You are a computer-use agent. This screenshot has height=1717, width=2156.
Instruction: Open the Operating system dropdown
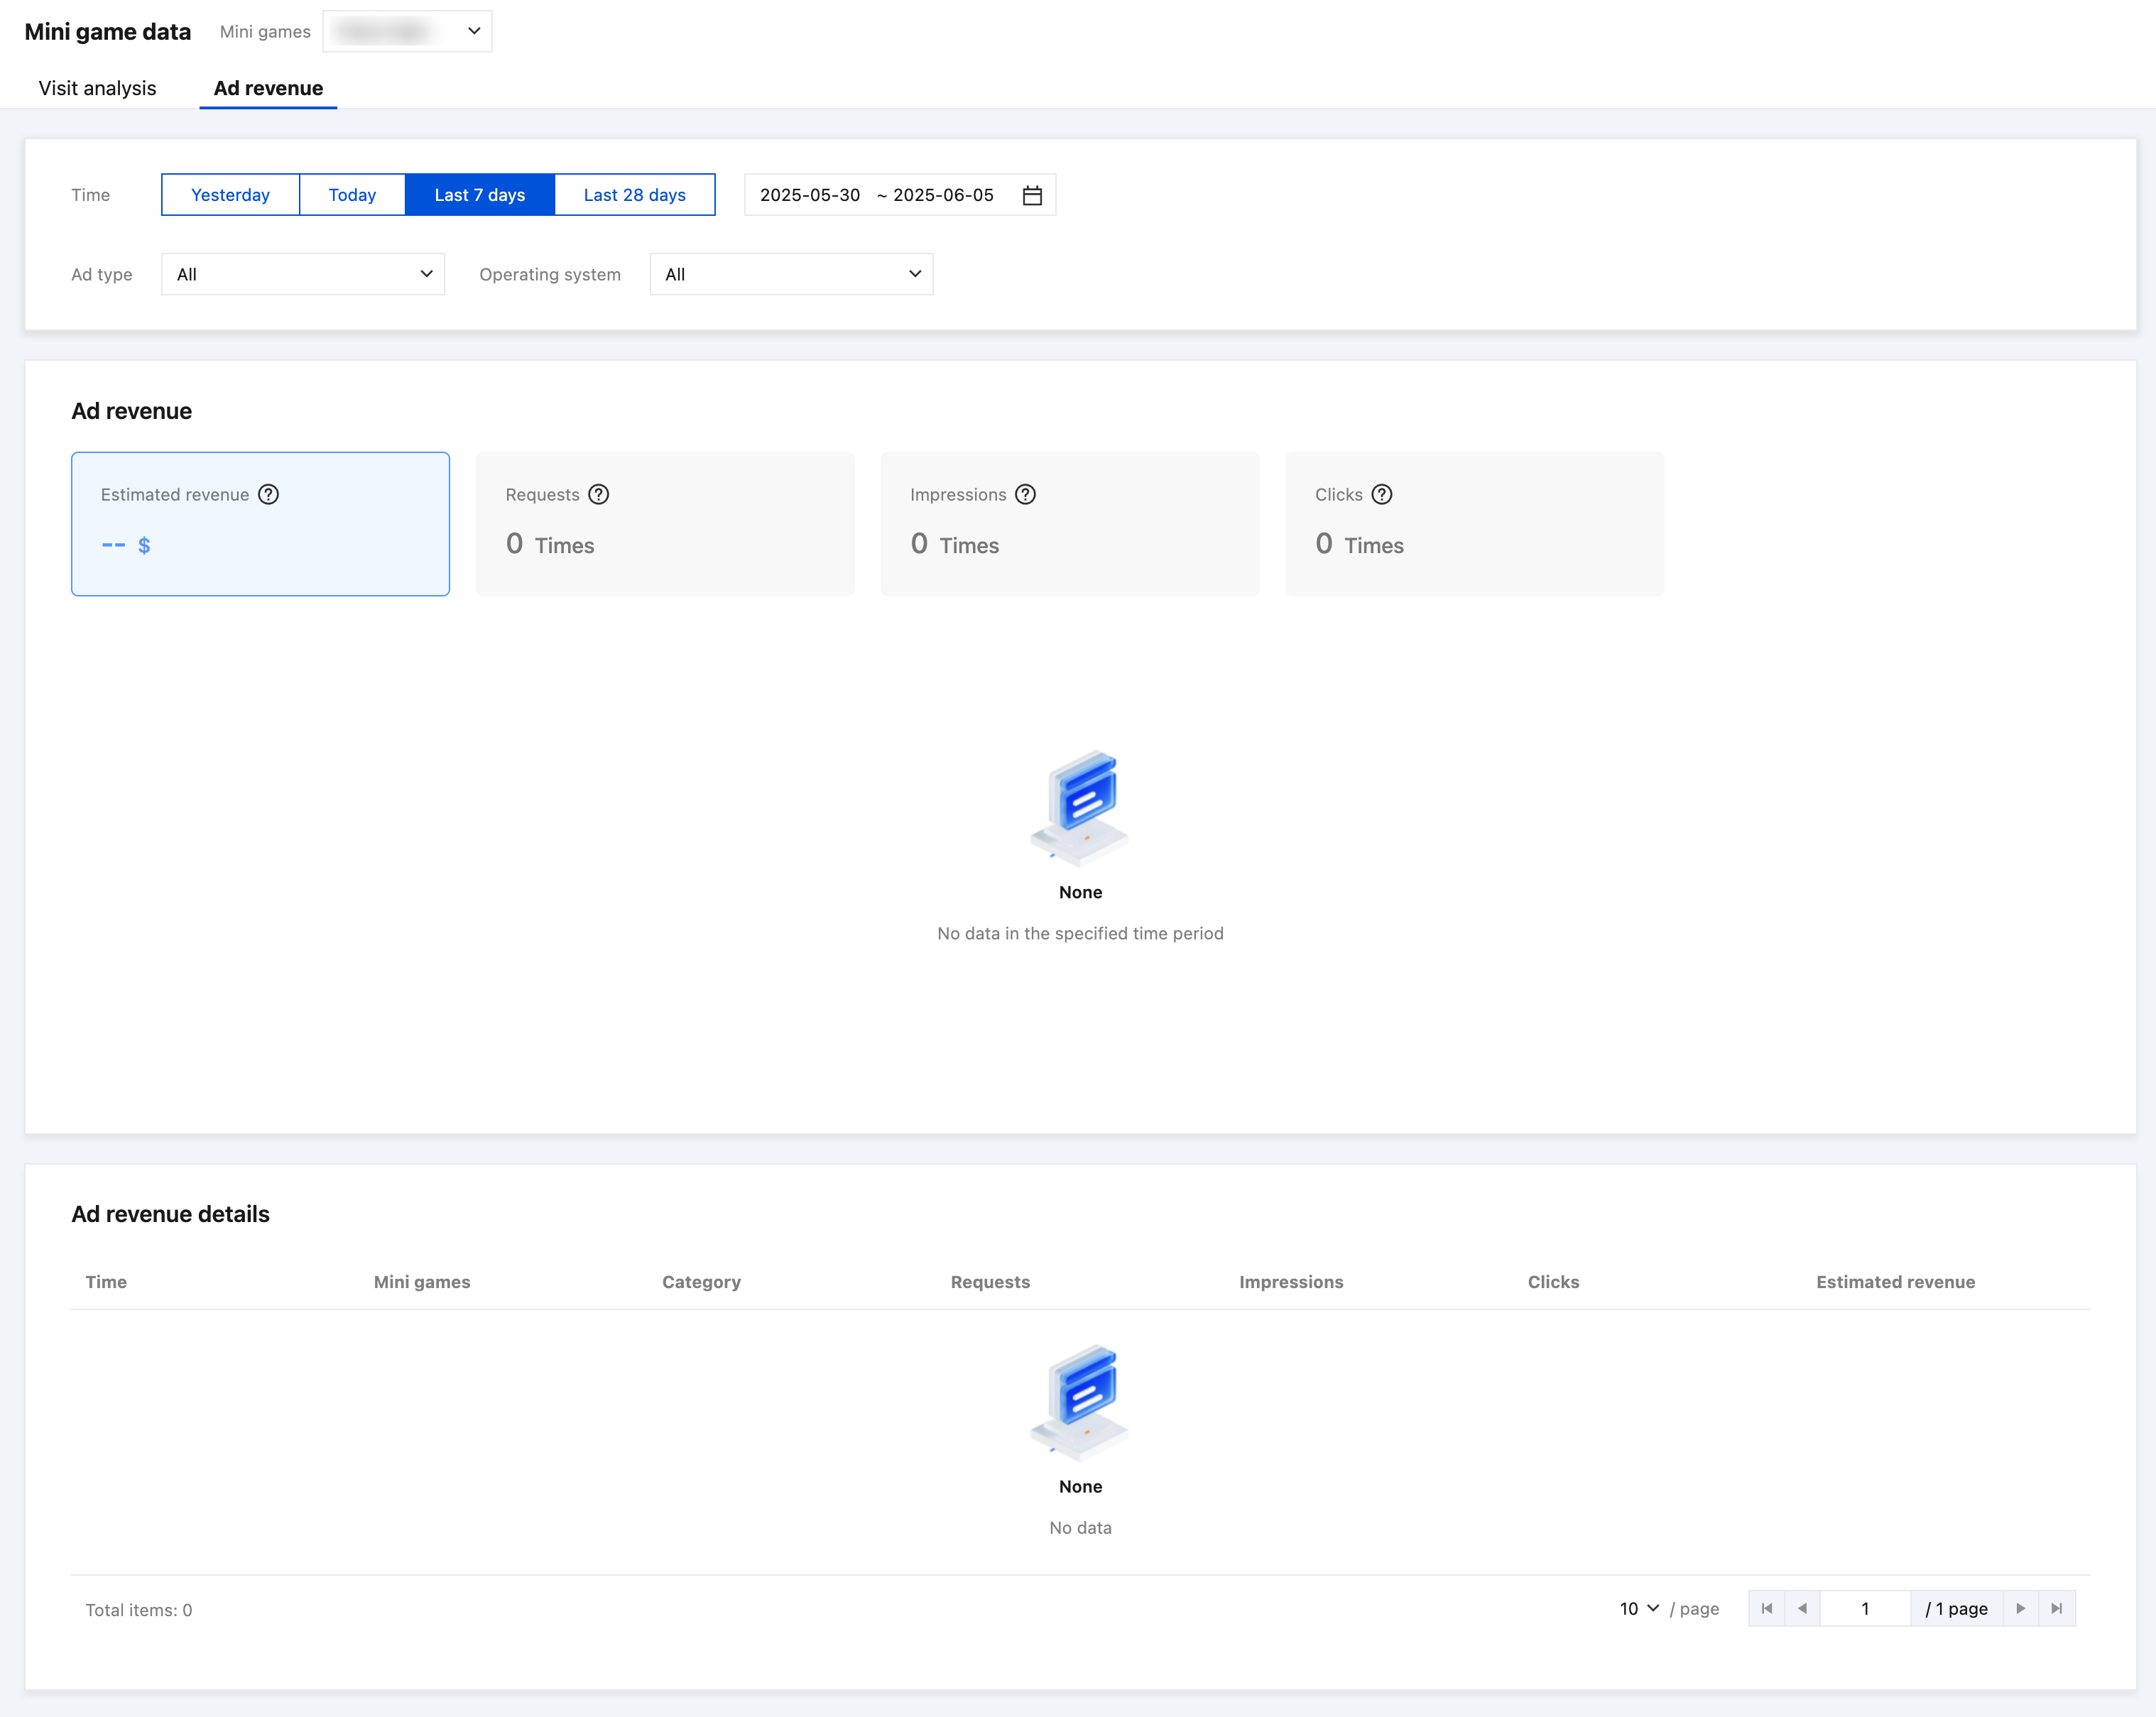tap(790, 274)
